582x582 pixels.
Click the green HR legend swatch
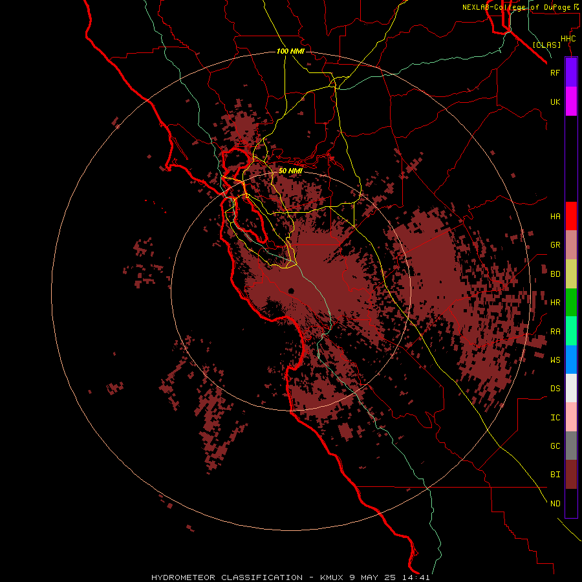[x=571, y=303]
